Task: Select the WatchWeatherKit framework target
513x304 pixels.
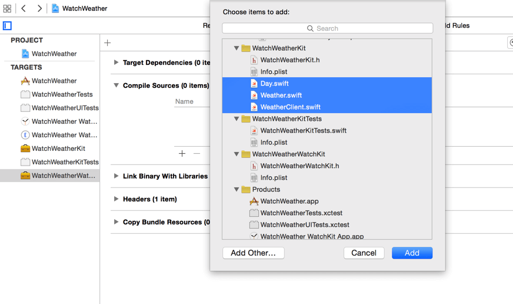Action: pos(58,148)
